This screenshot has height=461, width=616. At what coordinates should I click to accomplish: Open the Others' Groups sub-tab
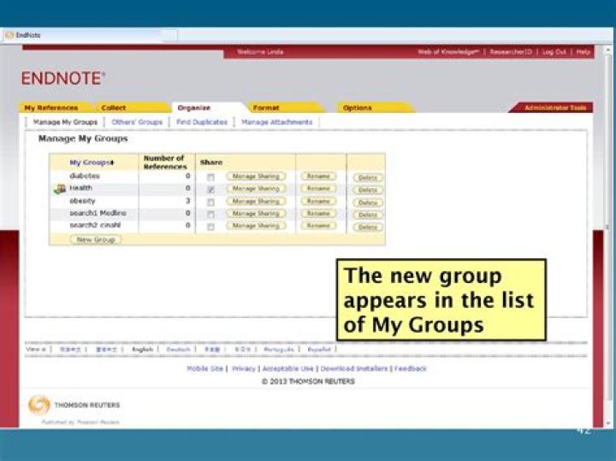137,122
